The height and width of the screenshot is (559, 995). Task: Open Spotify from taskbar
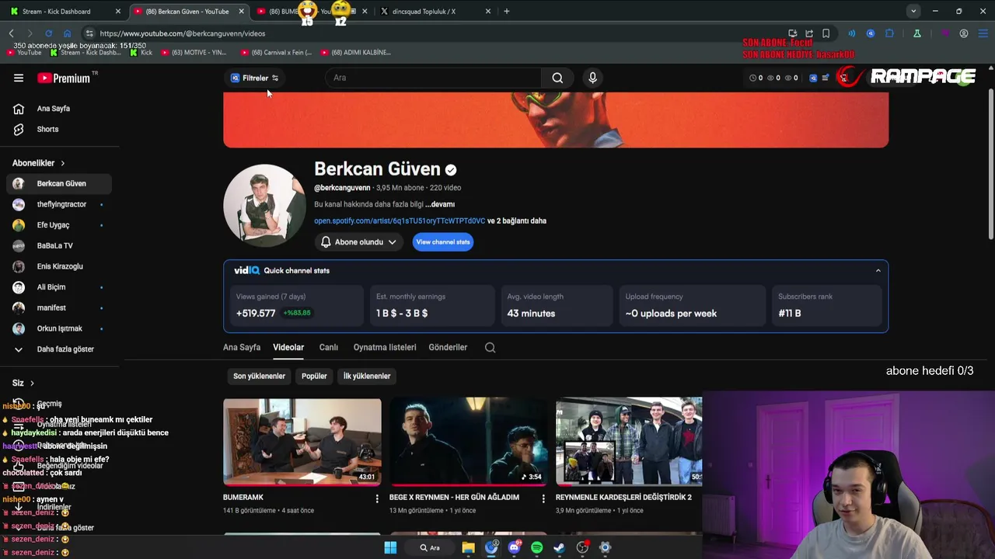(x=536, y=547)
